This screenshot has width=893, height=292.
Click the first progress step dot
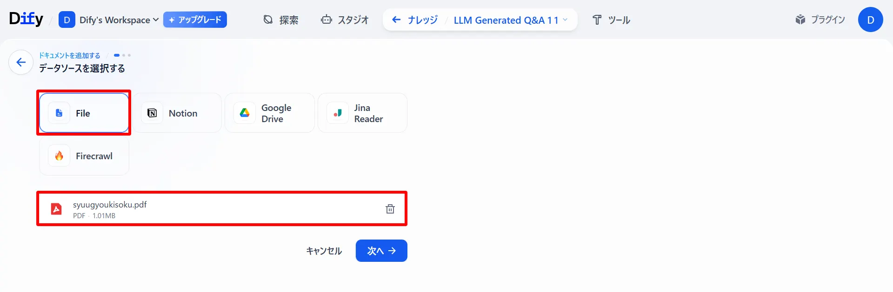pos(117,55)
